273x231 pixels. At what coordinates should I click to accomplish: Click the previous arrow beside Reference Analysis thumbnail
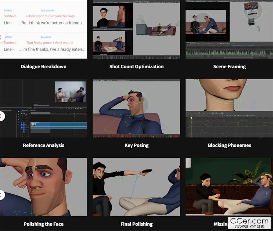click(1, 116)
